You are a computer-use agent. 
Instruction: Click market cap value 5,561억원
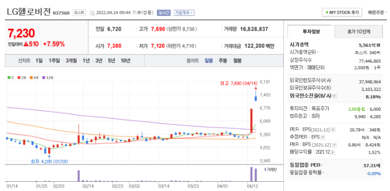370,45
